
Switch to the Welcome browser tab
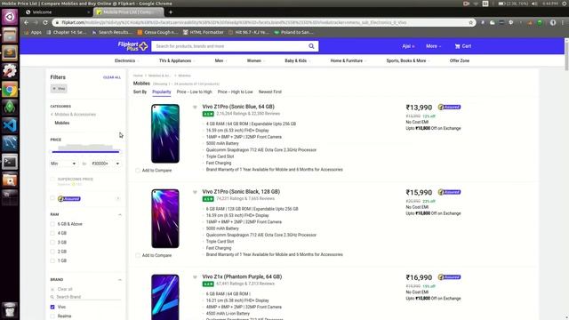tap(57, 12)
